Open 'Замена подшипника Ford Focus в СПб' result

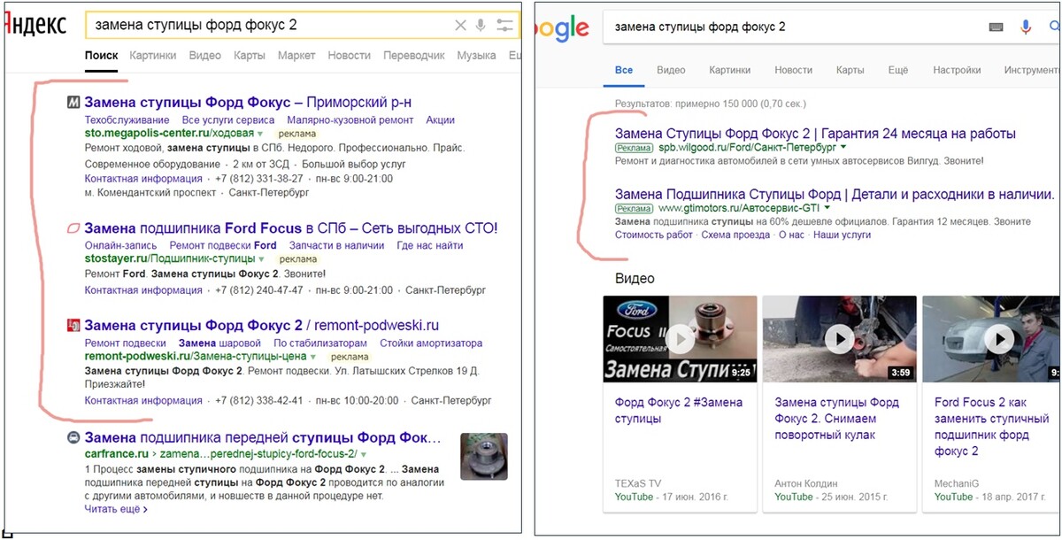point(290,228)
